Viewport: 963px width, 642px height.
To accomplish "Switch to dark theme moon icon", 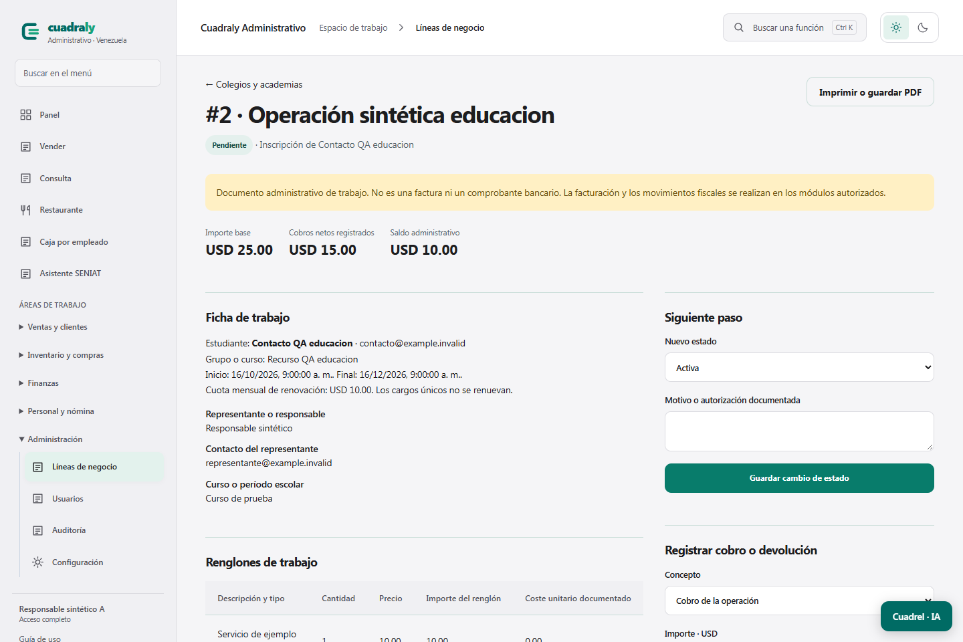I will (x=923, y=27).
